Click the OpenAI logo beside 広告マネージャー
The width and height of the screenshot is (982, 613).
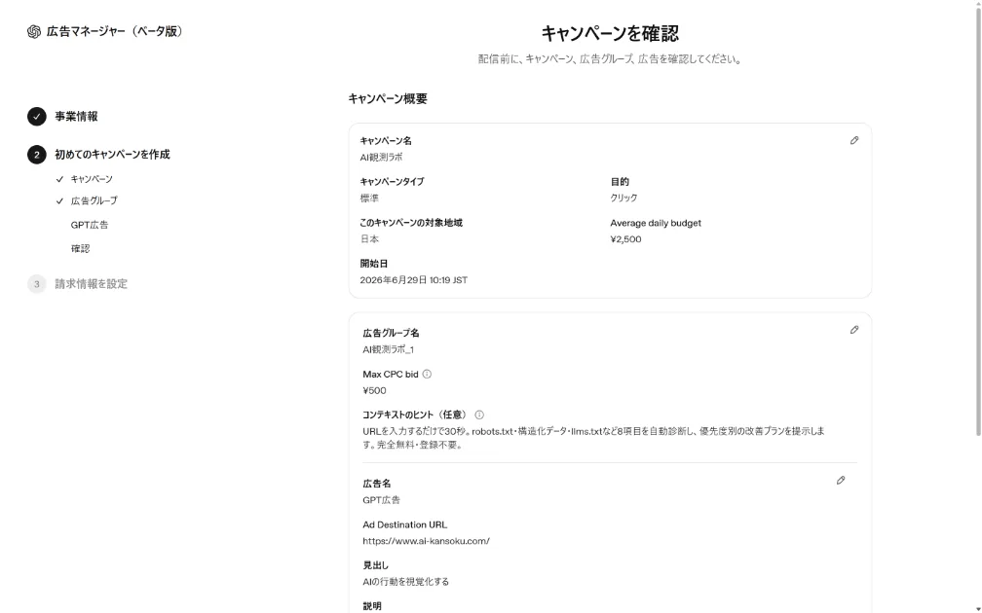click(34, 32)
